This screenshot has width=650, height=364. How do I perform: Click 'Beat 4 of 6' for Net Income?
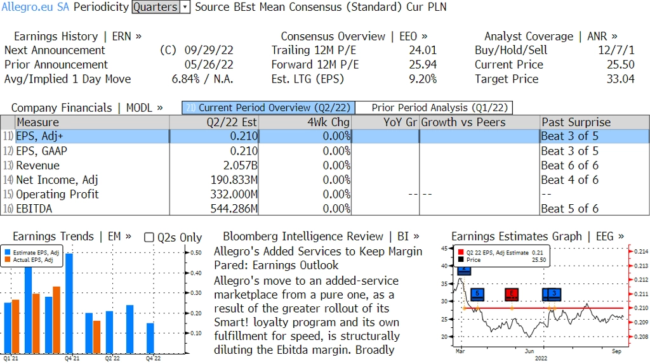coord(569,179)
